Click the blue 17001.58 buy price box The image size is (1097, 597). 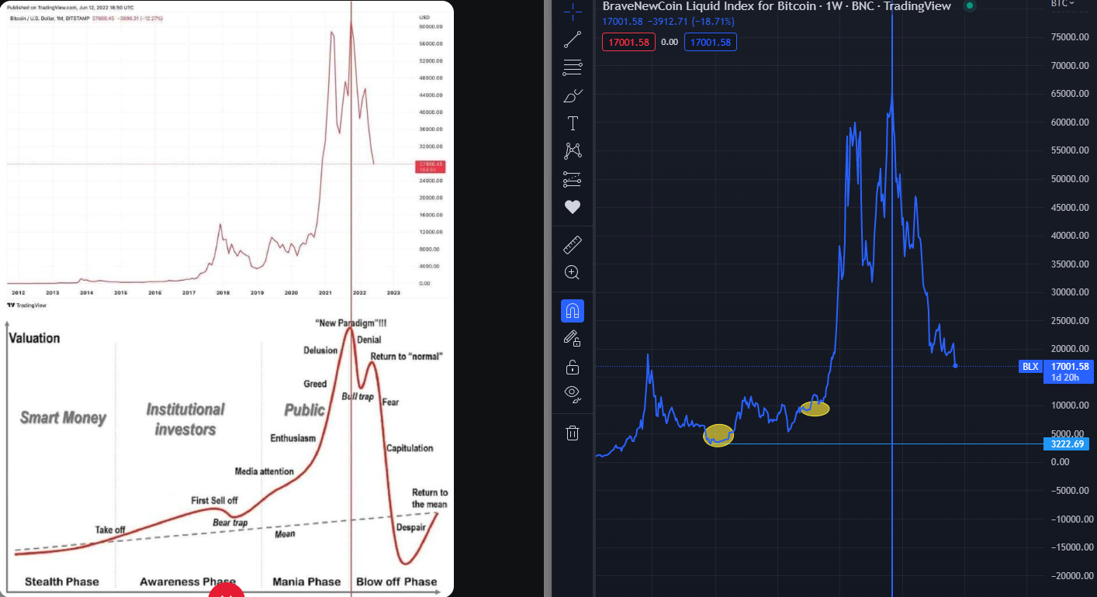[711, 42]
